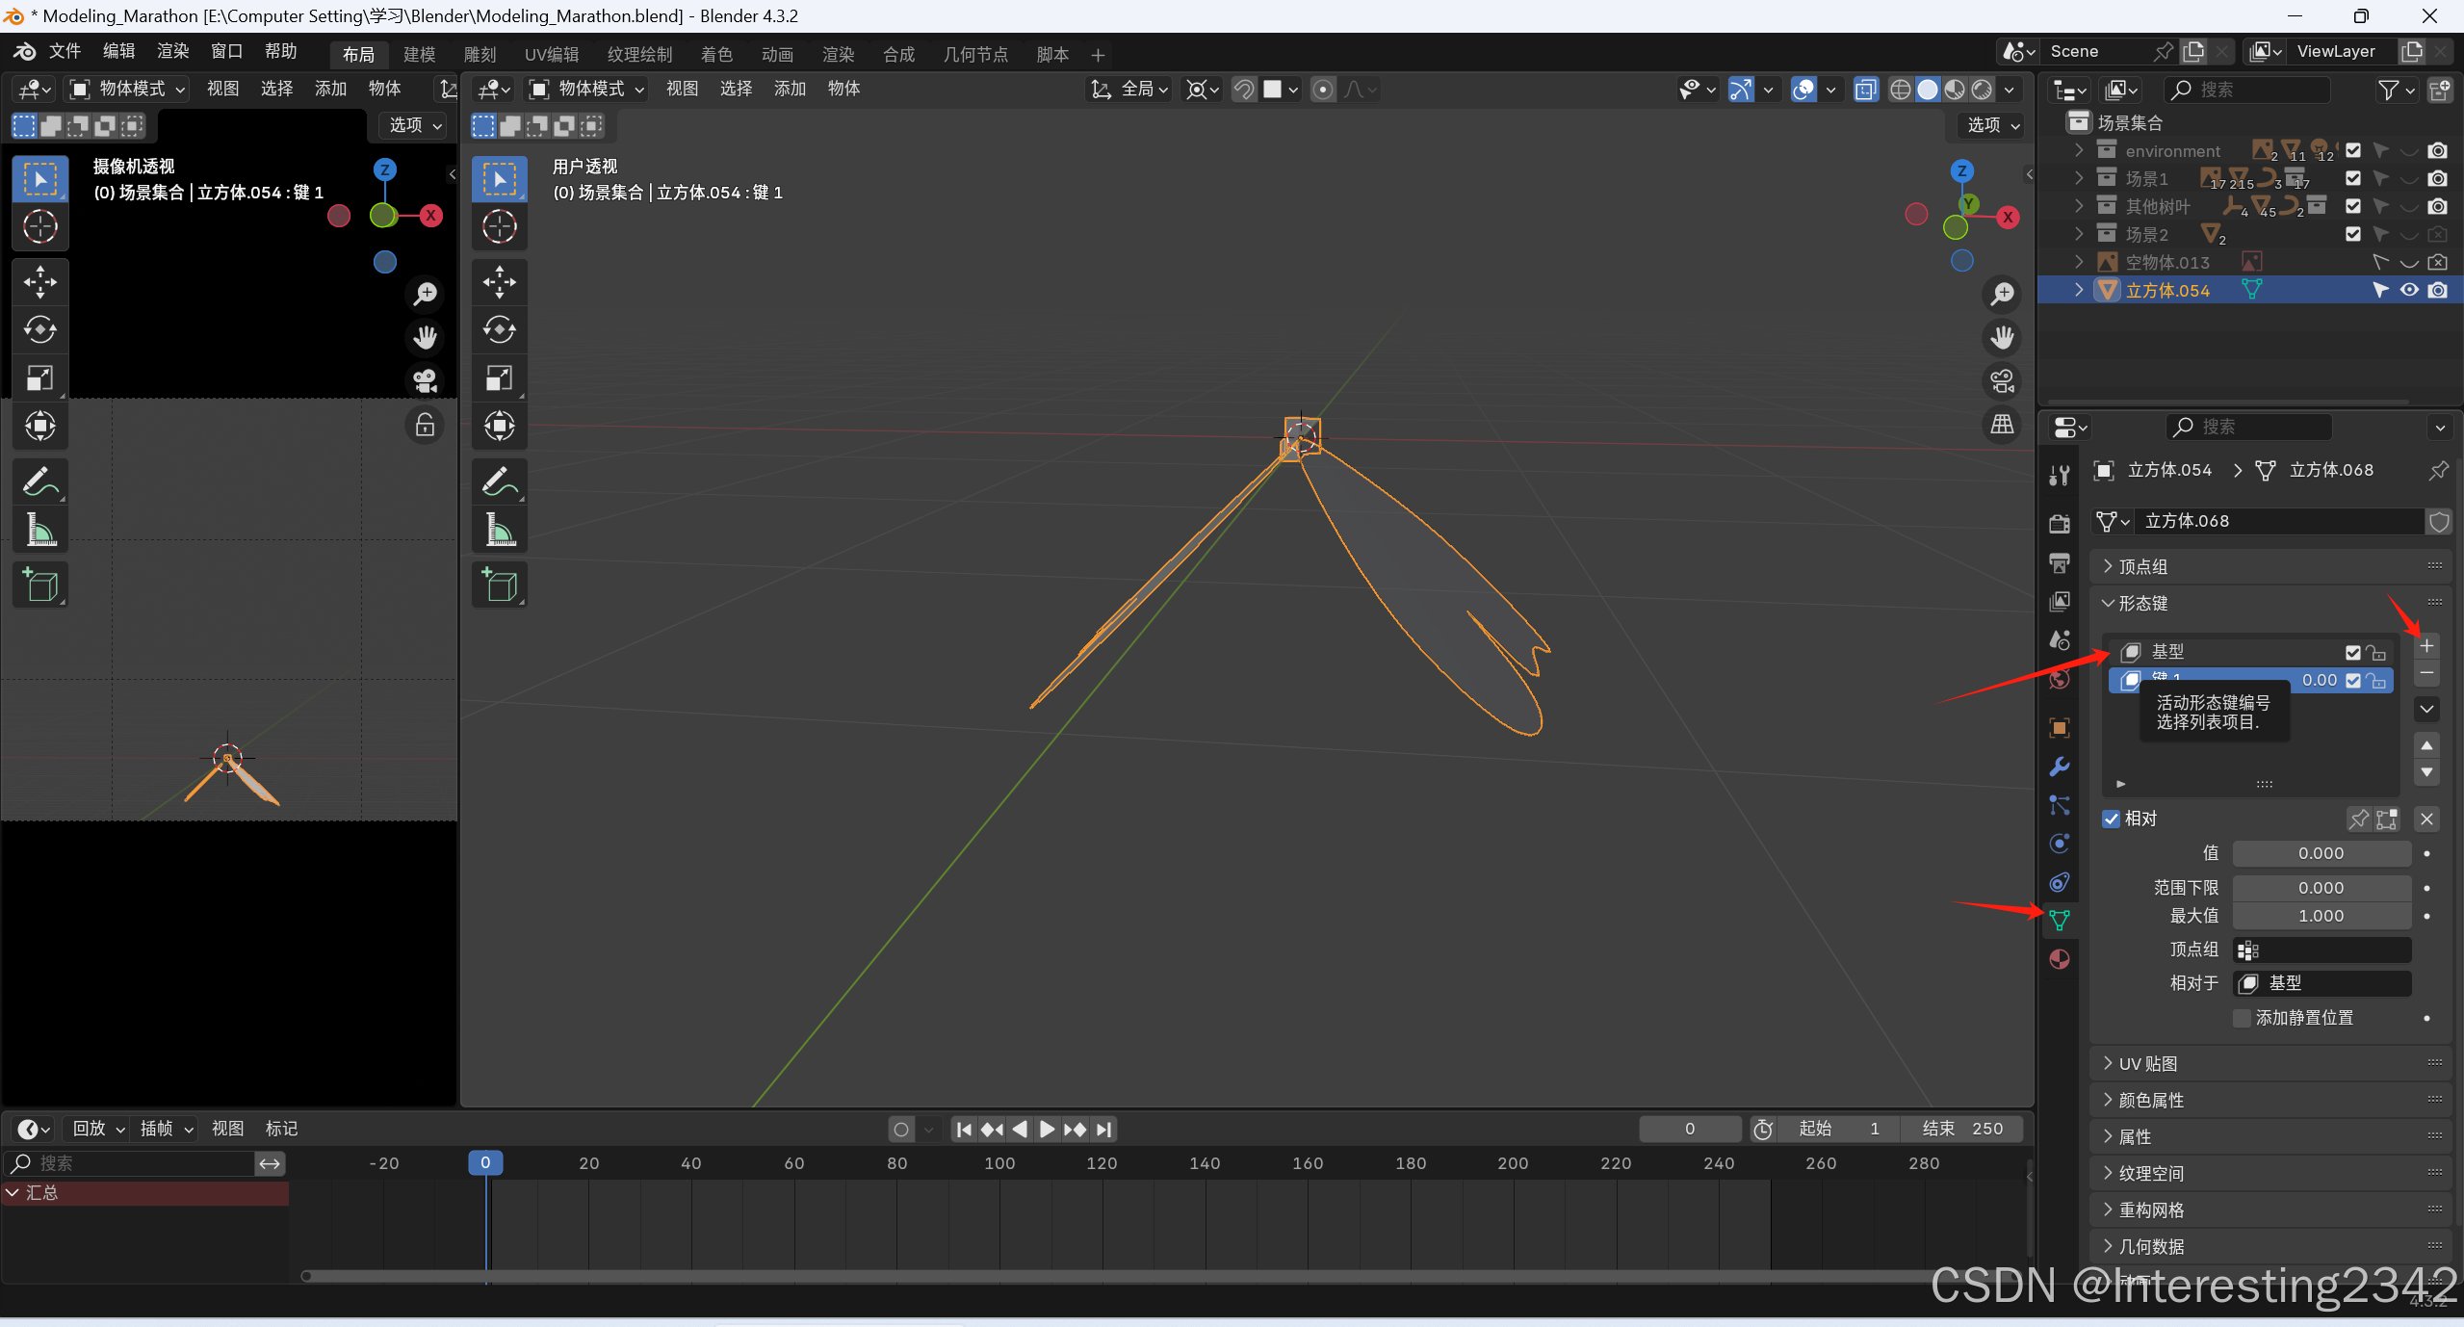Image resolution: width=2464 pixels, height=1327 pixels.
Task: Select the Annotate tool in main viewport
Action: coord(499,481)
